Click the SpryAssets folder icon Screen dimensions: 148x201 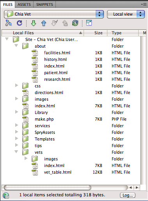point(25,132)
